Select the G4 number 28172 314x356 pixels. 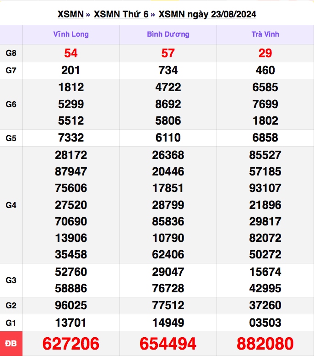coord(71,155)
